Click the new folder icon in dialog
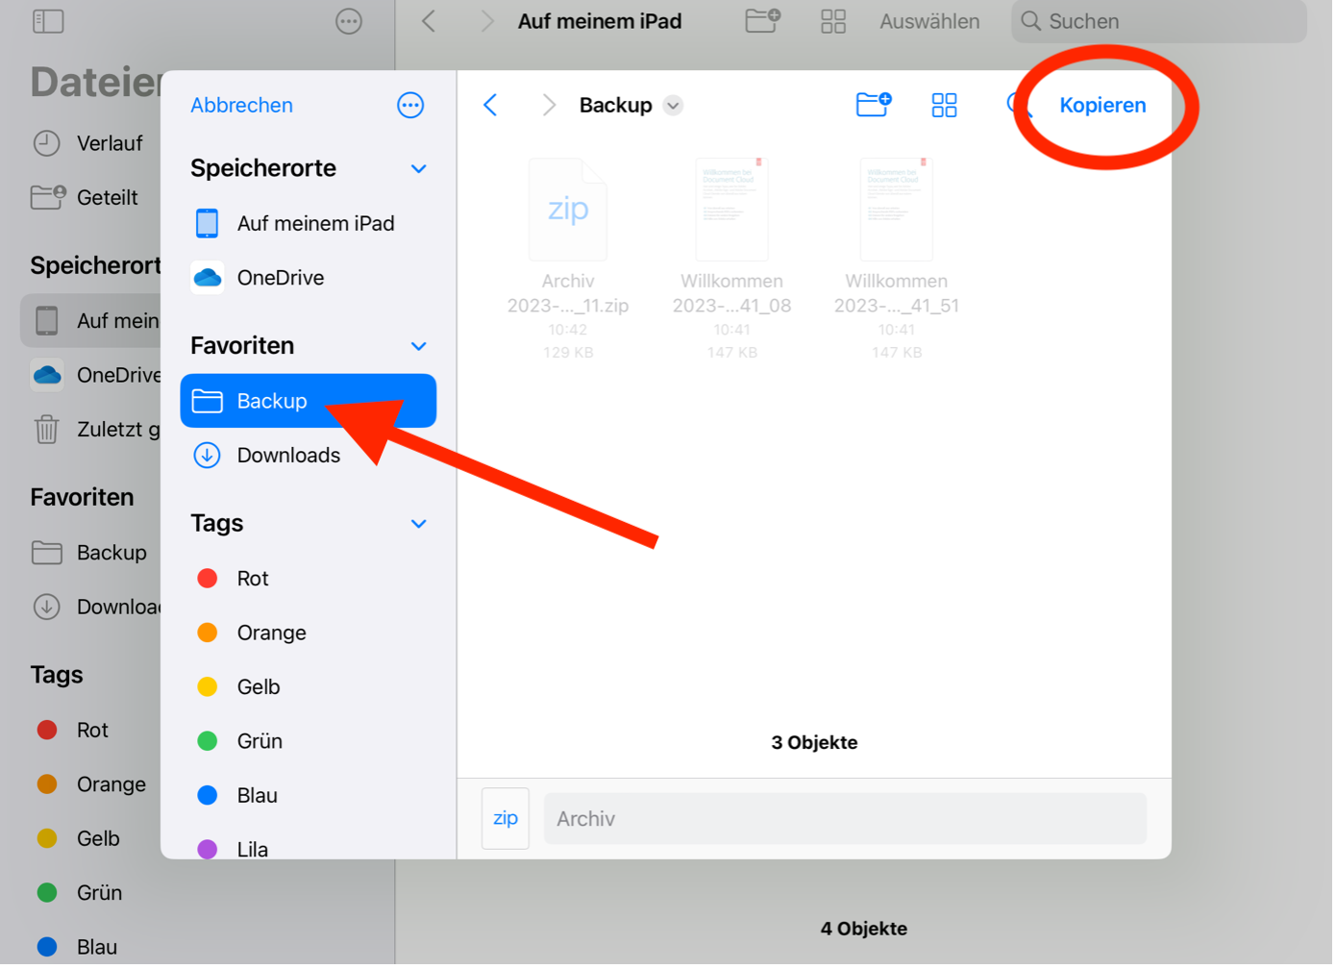This screenshot has width=1336, height=969. (x=873, y=104)
